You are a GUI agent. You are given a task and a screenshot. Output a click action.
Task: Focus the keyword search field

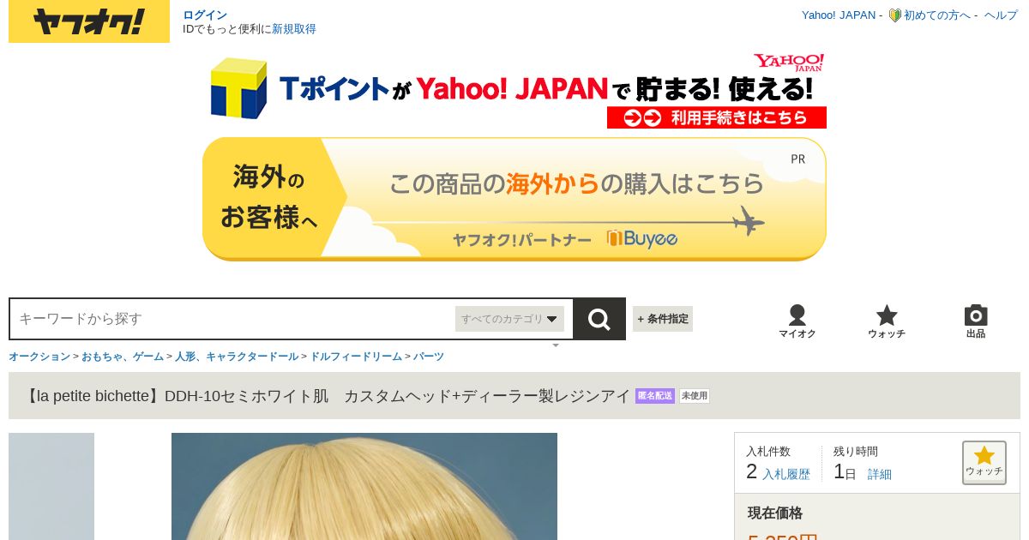click(x=233, y=319)
